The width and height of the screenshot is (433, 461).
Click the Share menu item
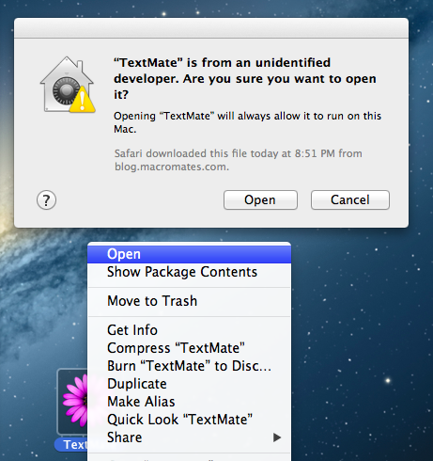(189, 437)
